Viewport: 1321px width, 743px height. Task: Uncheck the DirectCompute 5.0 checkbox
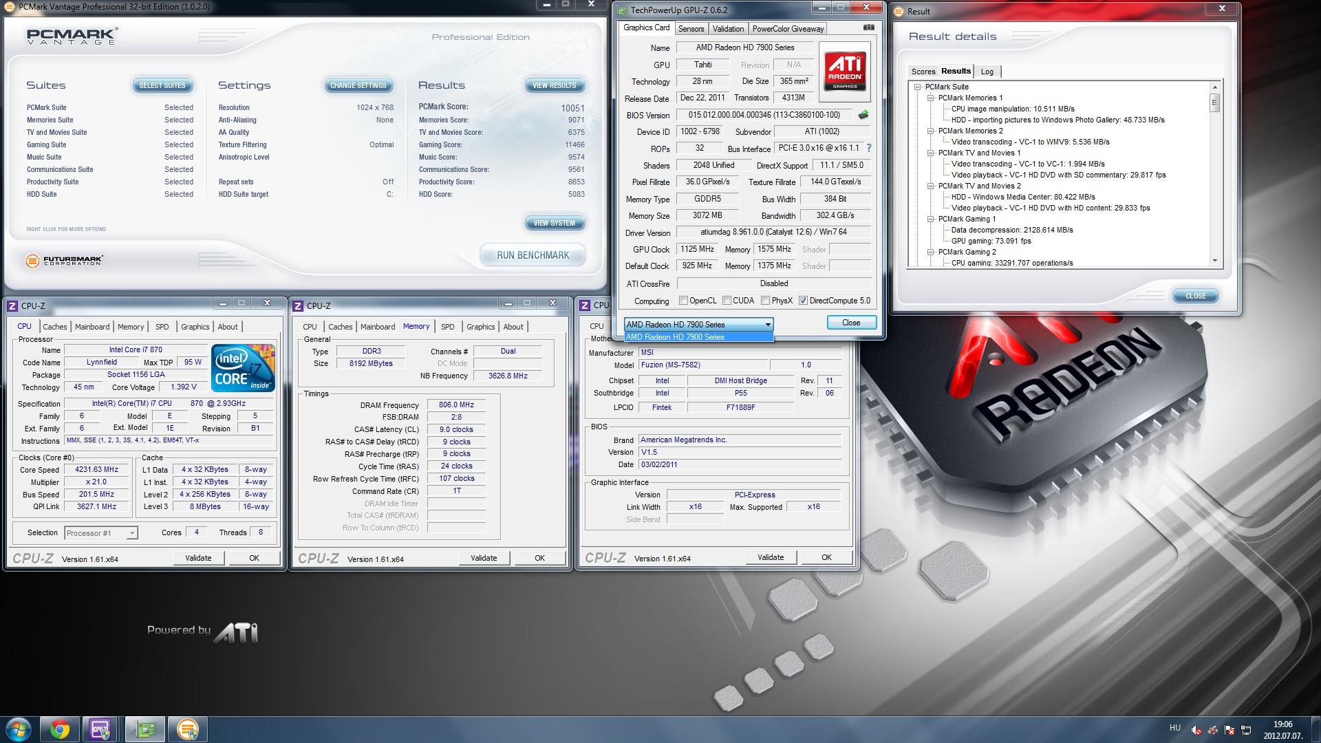click(803, 301)
